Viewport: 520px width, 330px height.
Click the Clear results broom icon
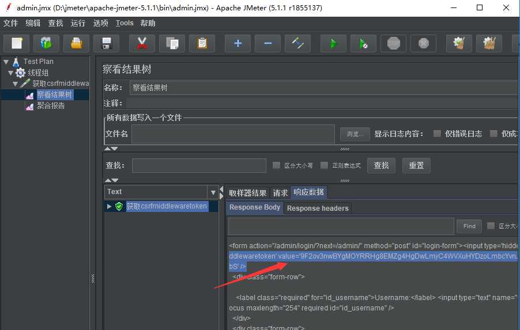tap(459, 43)
